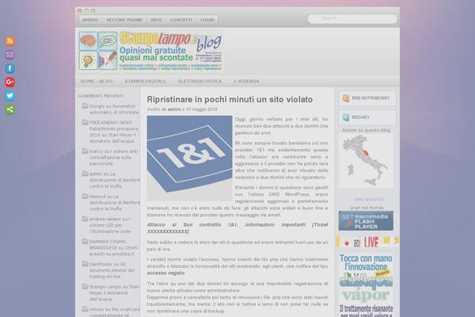This screenshot has height=317, width=475.
Task: Click the folder icon next to the marco comment
Action: (x=85, y=151)
